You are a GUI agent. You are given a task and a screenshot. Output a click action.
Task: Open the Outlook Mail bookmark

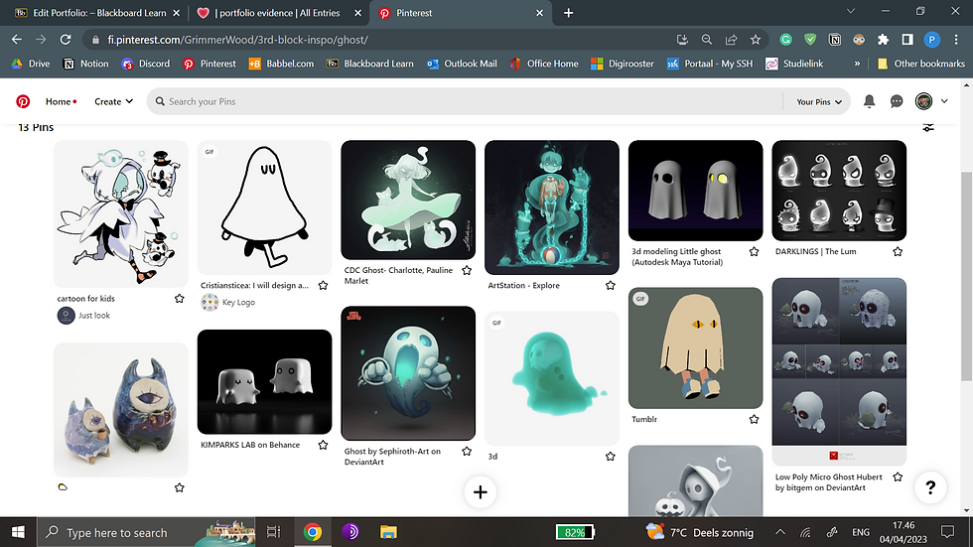point(462,64)
